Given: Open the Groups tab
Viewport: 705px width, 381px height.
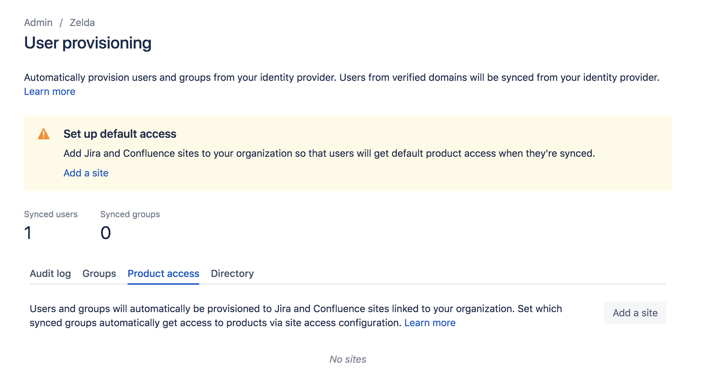Looking at the screenshot, I should (99, 273).
